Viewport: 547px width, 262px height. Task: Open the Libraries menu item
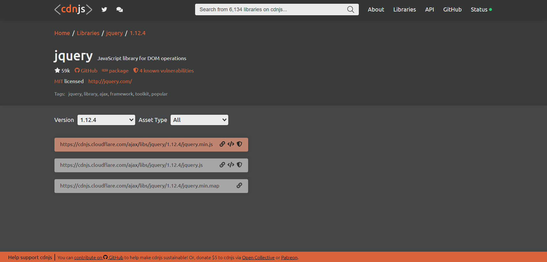coord(405,9)
